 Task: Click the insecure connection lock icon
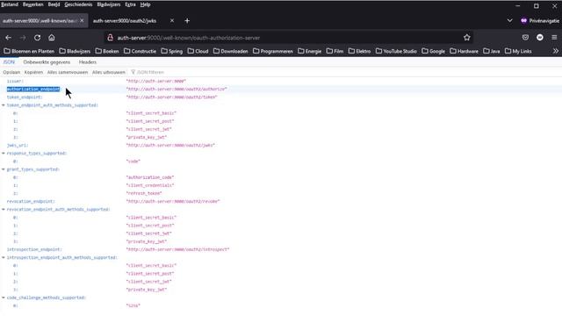pyautogui.click(x=111, y=38)
